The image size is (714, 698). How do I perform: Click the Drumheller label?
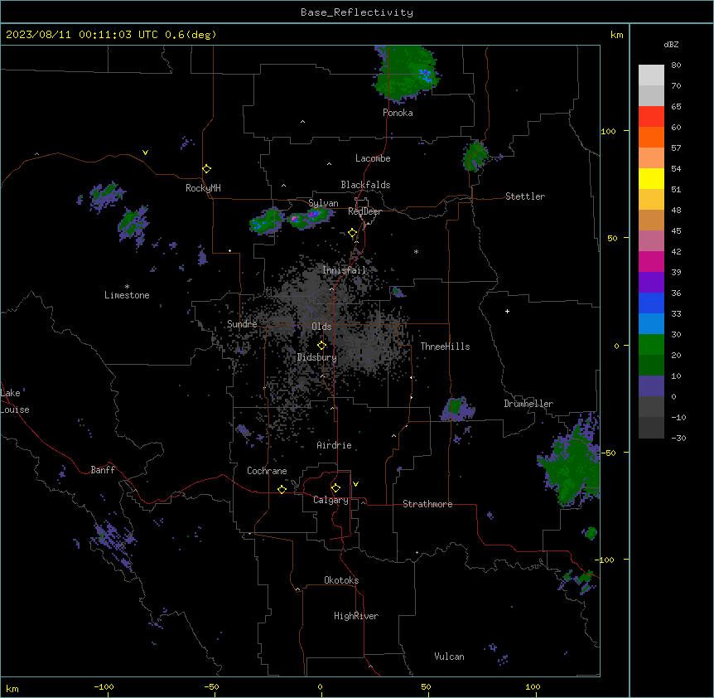[528, 404]
